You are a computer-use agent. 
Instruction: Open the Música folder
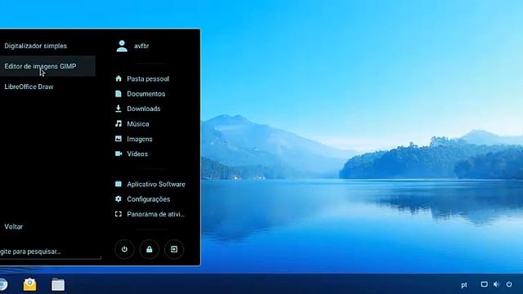point(138,124)
